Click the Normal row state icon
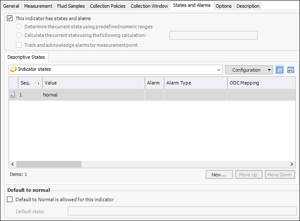Image resolution: width=300 pixels, height=221 pixels. coord(13,95)
